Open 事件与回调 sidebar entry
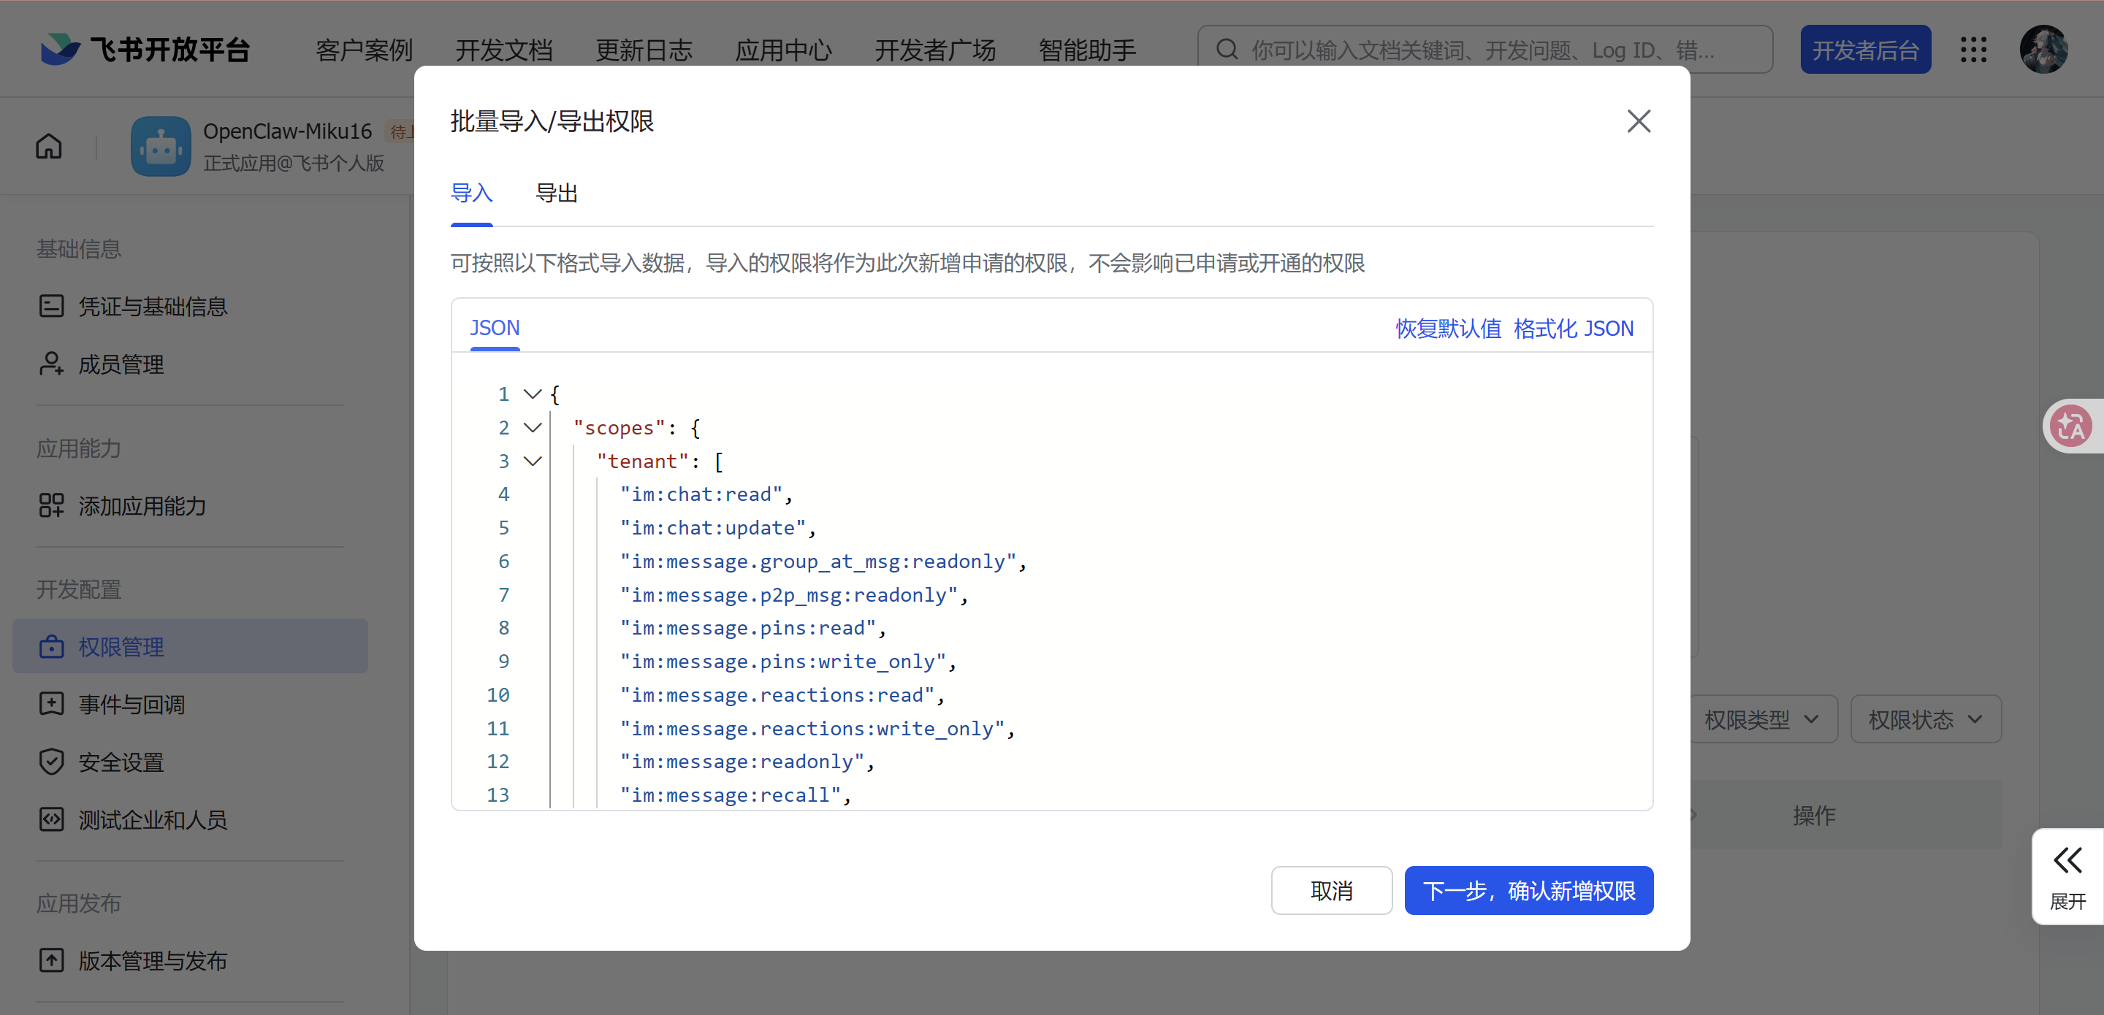Image resolution: width=2104 pixels, height=1015 pixels. (131, 704)
